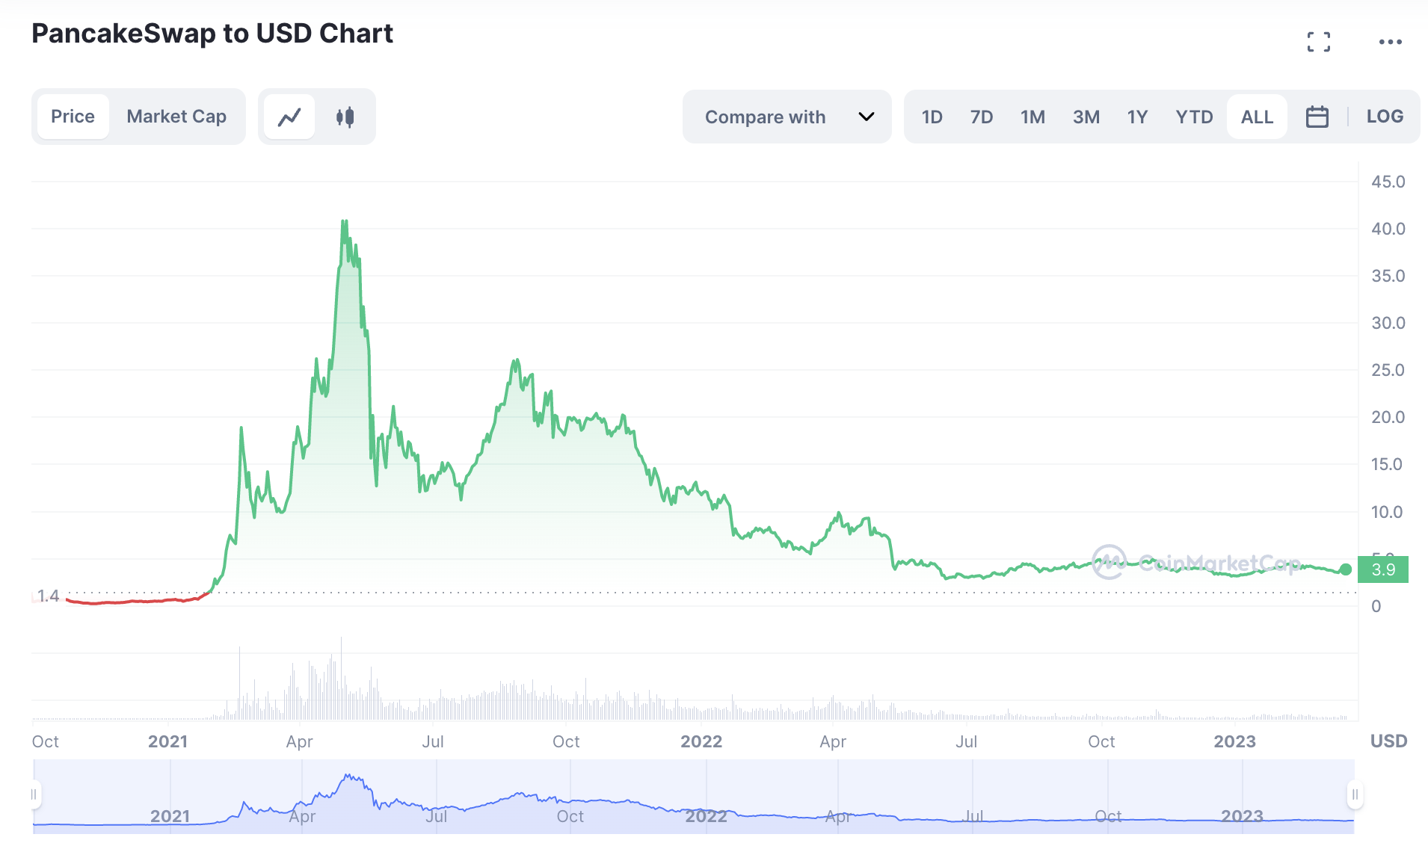The width and height of the screenshot is (1428, 846).
Task: Select the Price view
Action: (x=73, y=117)
